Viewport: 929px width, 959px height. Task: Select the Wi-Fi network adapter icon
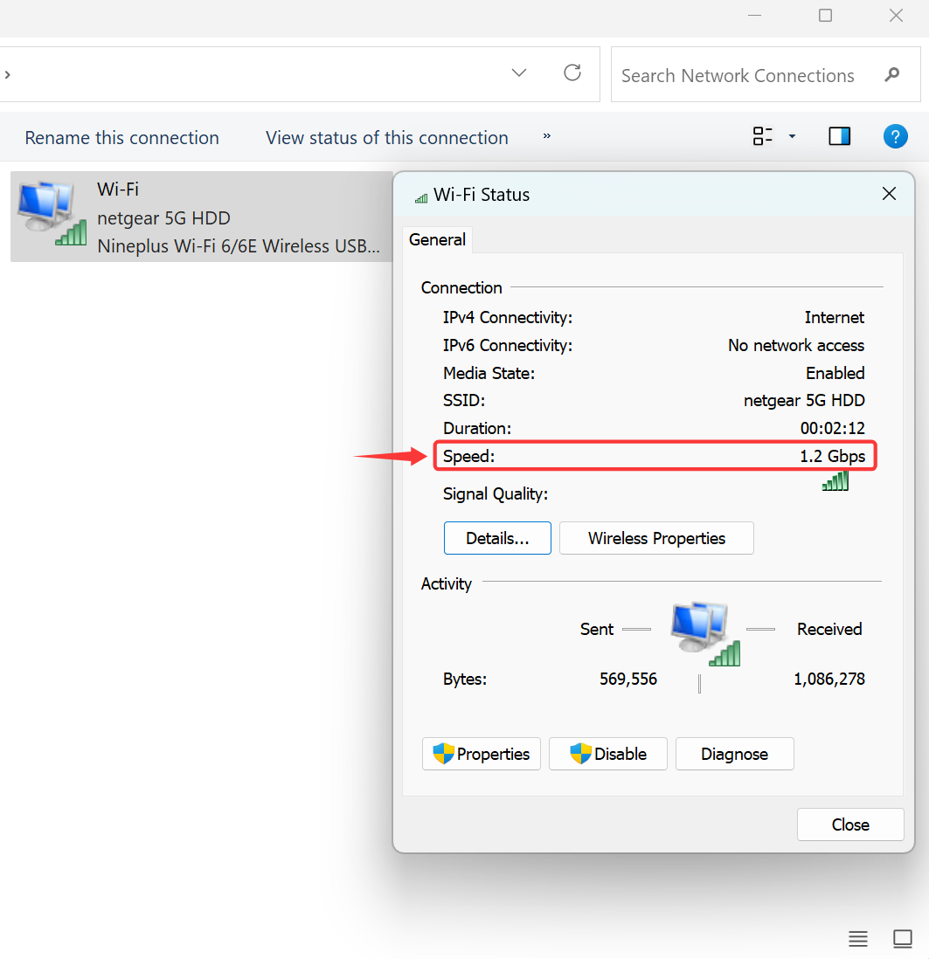(52, 213)
